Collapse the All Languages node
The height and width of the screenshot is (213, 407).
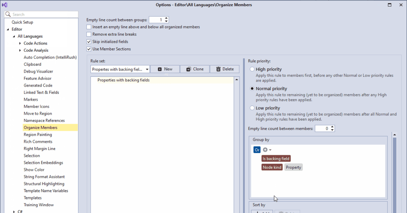[x=14, y=37]
